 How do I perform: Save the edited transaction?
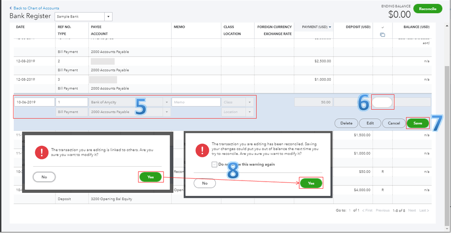pyautogui.click(x=418, y=123)
